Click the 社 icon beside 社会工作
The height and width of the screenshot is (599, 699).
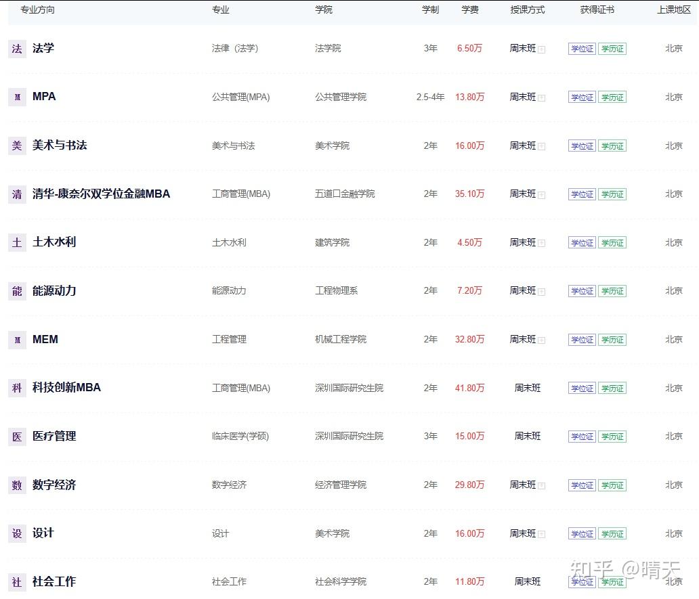click(x=17, y=582)
